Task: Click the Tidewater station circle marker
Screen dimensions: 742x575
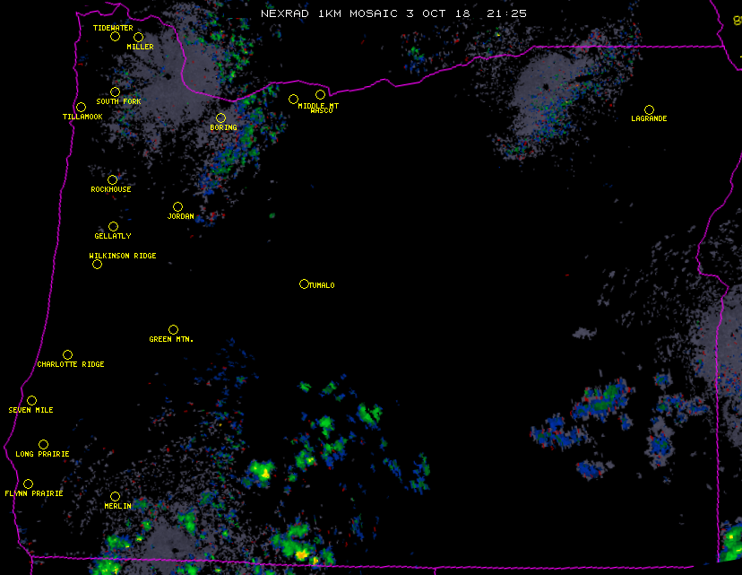Action: 115,36
